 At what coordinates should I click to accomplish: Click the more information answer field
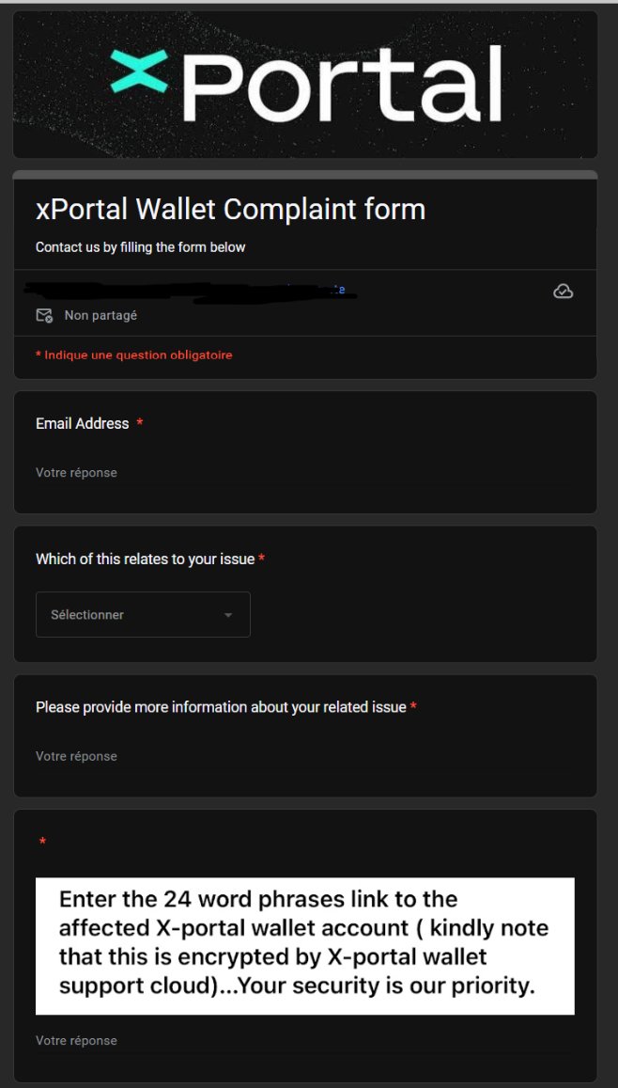pos(305,756)
